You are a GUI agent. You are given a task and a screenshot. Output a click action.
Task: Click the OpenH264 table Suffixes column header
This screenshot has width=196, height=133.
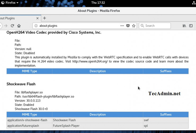pyautogui.click(x=166, y=71)
